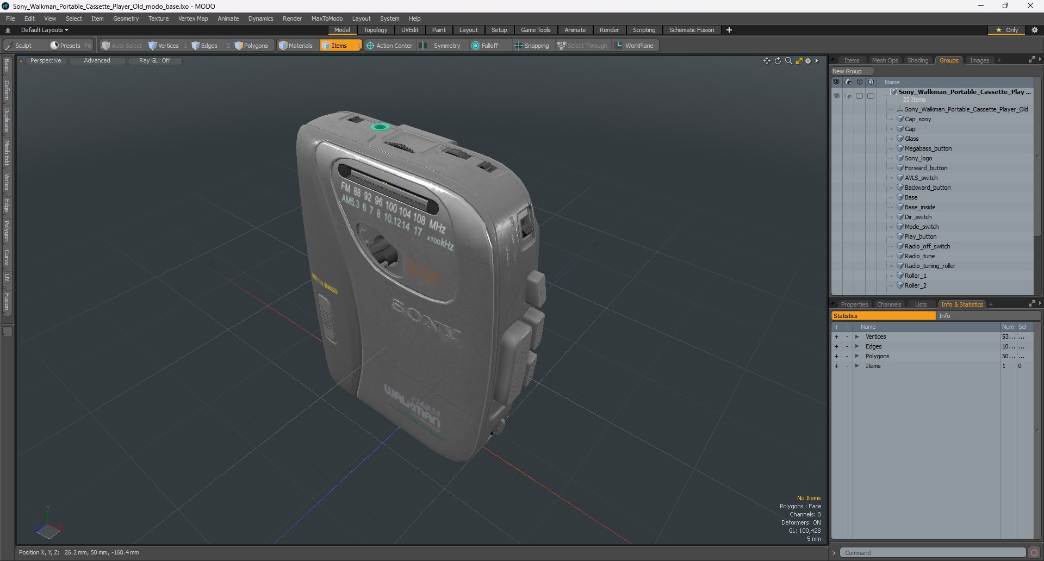Open the Geometry menu

click(126, 18)
